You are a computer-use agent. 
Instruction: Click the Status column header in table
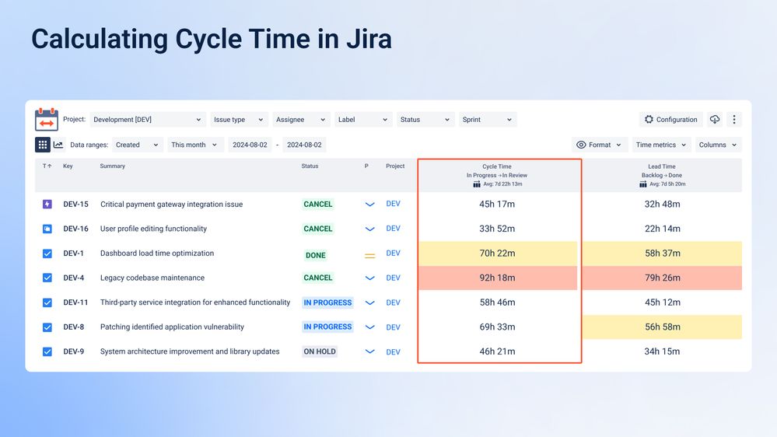tap(310, 166)
